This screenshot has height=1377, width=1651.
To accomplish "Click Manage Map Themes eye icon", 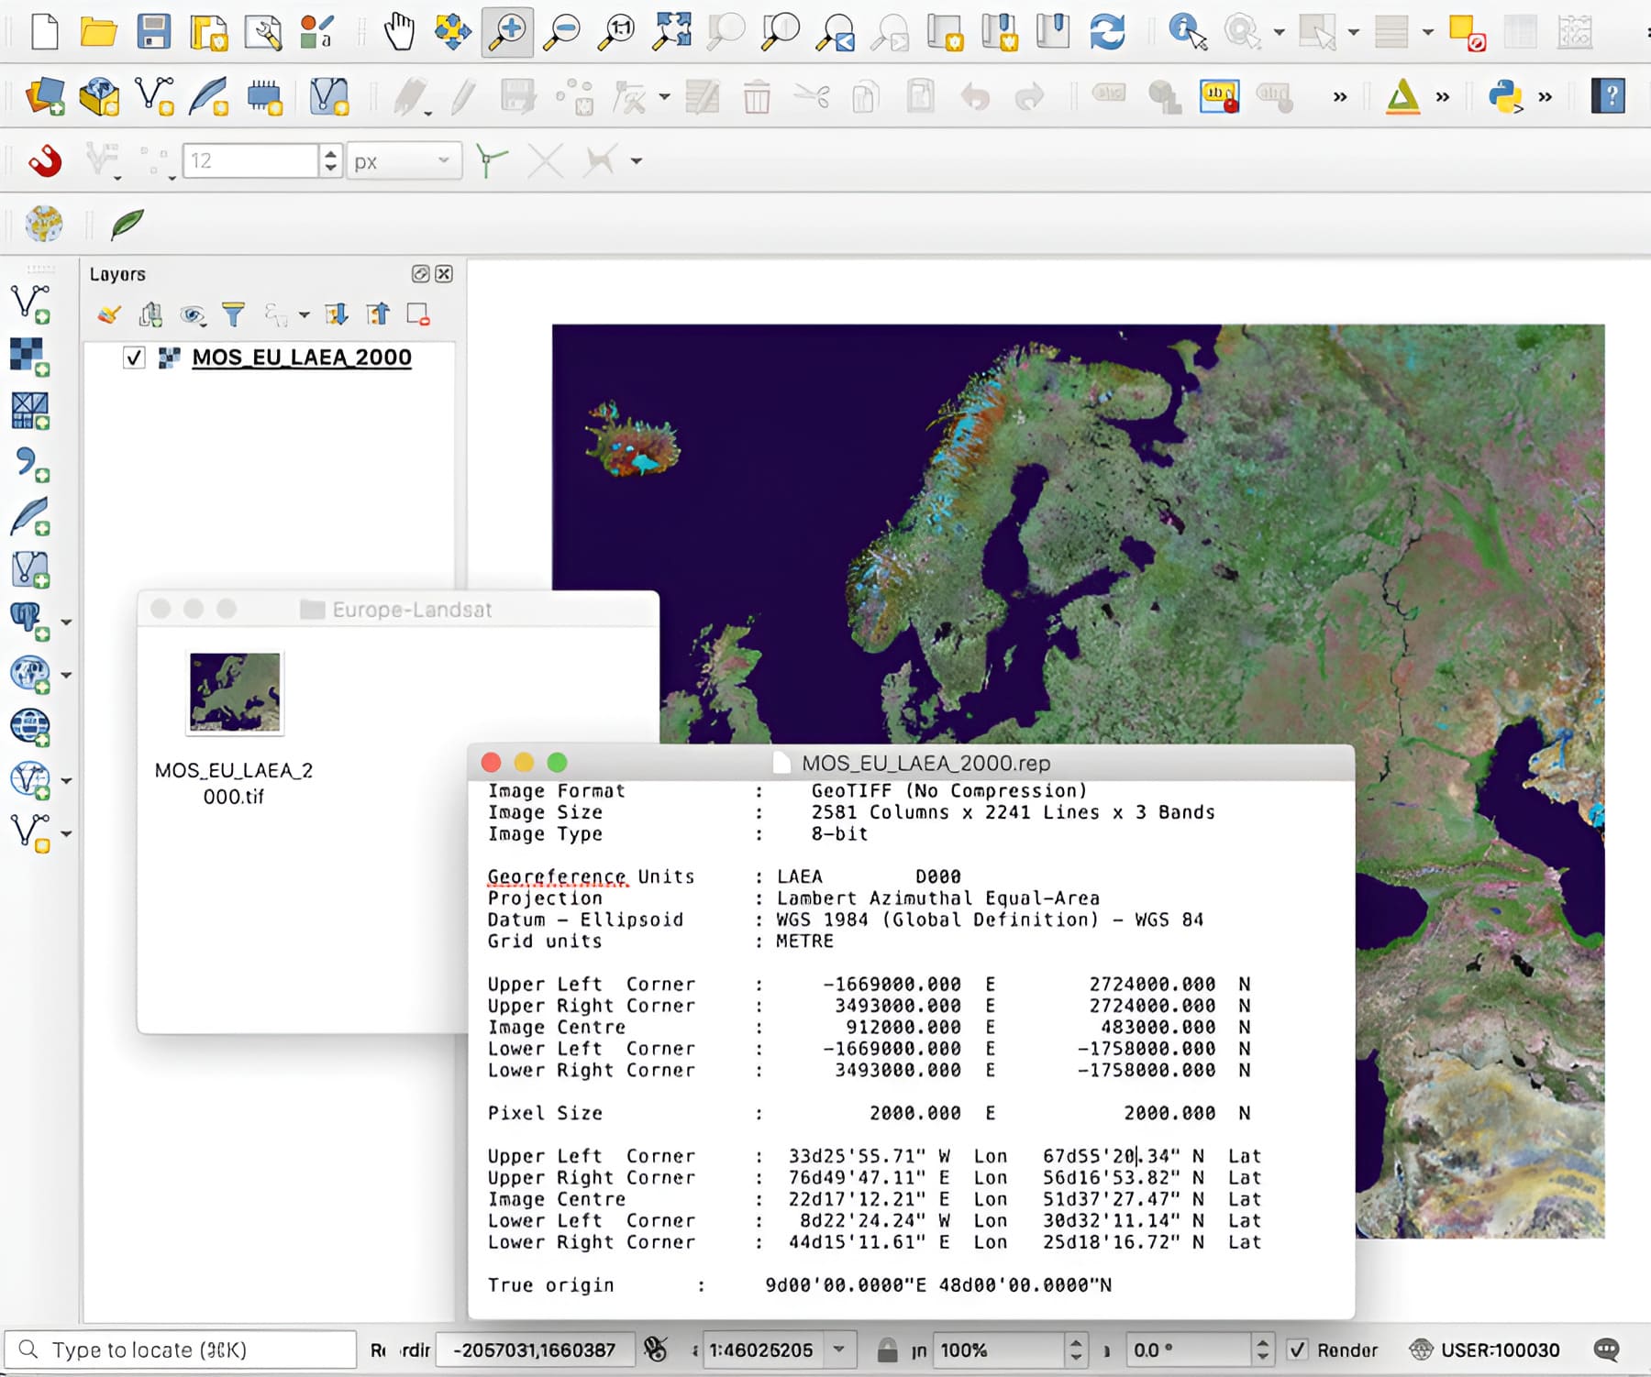I will click(x=193, y=314).
